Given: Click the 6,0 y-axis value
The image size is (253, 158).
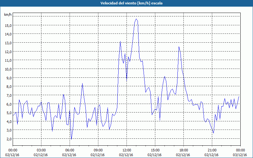Looking at the screenshot, I should [x=9, y=104].
